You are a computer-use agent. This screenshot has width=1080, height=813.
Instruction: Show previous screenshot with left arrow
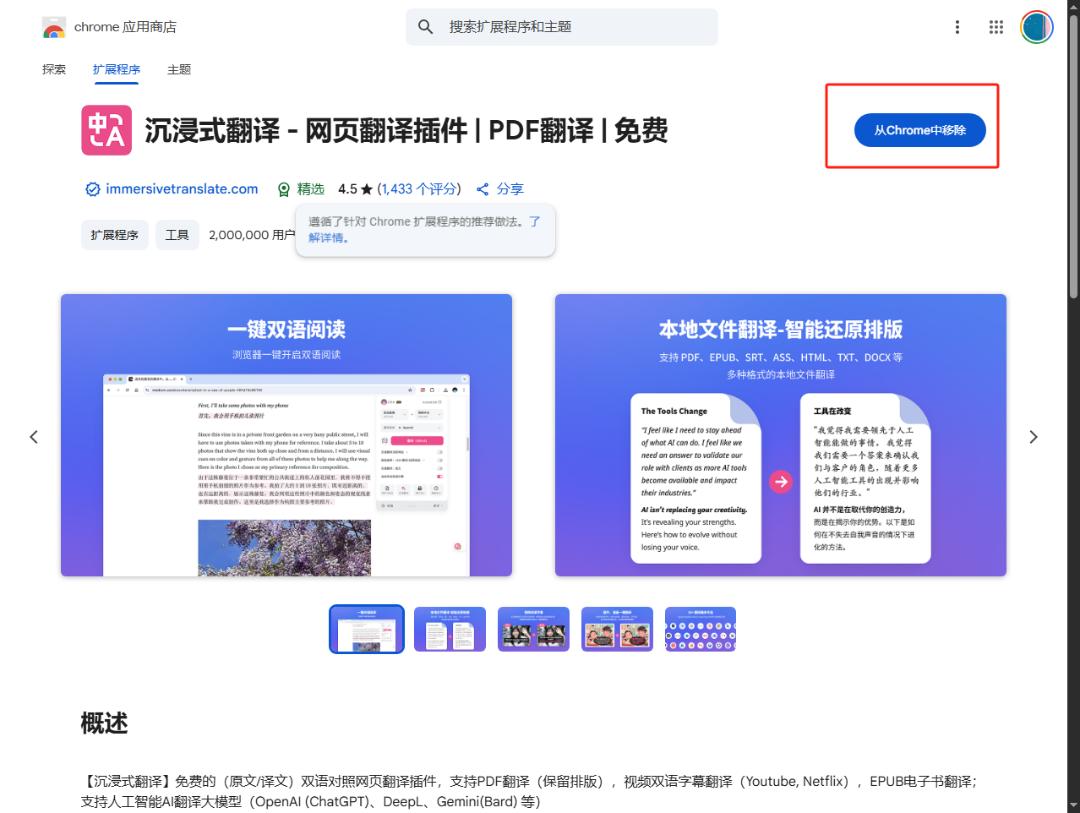point(34,437)
